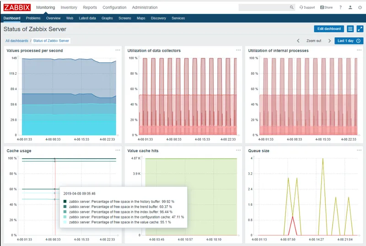Image resolution: width=366 pixels, height=246 pixels.
Task: Click Zoom out time range
Action: 314,41
